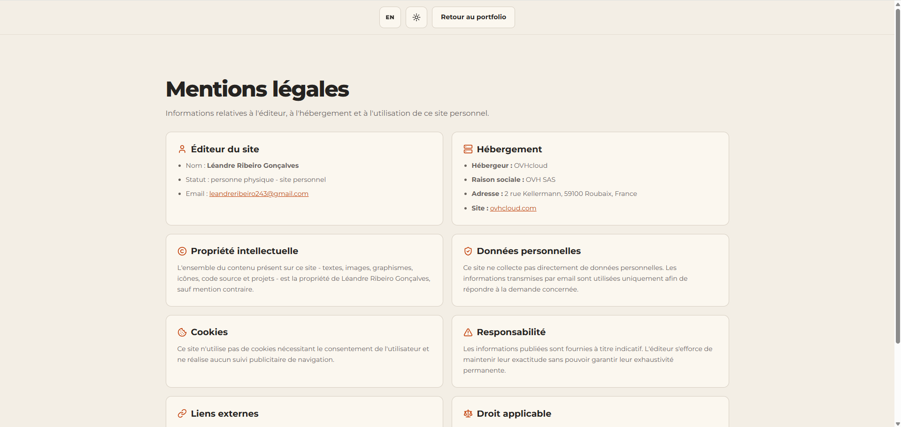Click the Liens externes heading
The width and height of the screenshot is (901, 427).
(x=225, y=413)
